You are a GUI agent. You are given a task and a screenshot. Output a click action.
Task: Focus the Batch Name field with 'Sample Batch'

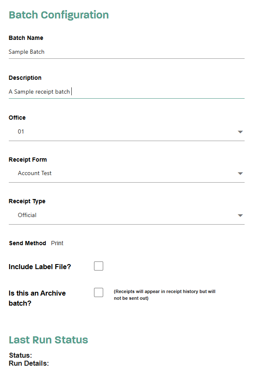[x=127, y=52]
